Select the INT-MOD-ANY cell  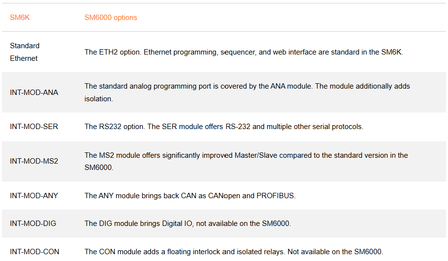[x=34, y=196]
